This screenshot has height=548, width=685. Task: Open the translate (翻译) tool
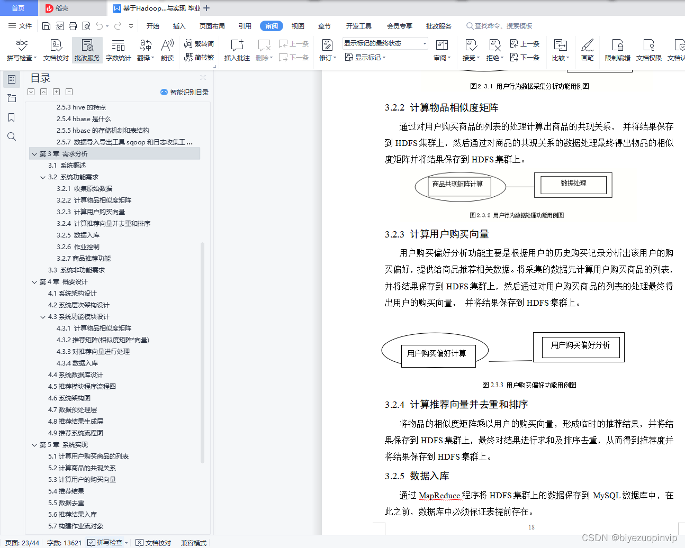tap(145, 50)
